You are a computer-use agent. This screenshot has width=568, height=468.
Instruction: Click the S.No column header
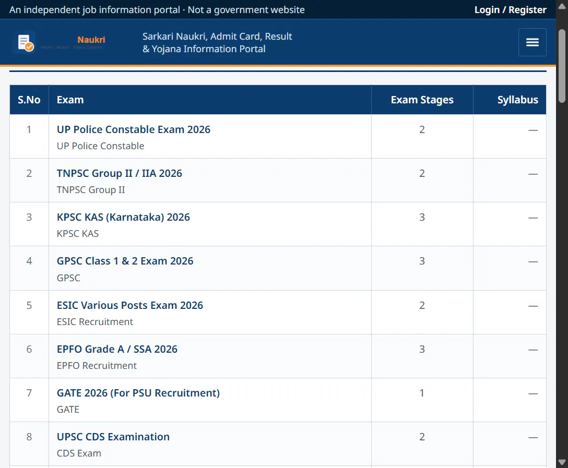pos(29,100)
